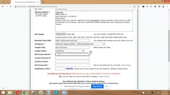Click the Contact Phone # field

point(73,58)
